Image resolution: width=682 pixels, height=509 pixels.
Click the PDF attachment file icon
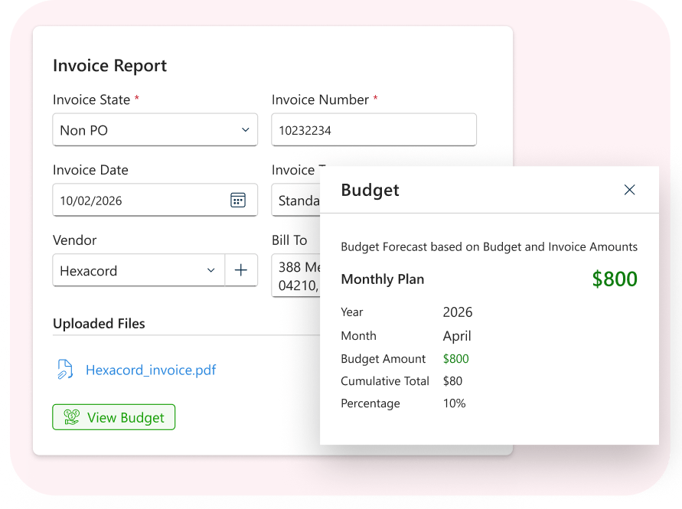click(x=65, y=370)
